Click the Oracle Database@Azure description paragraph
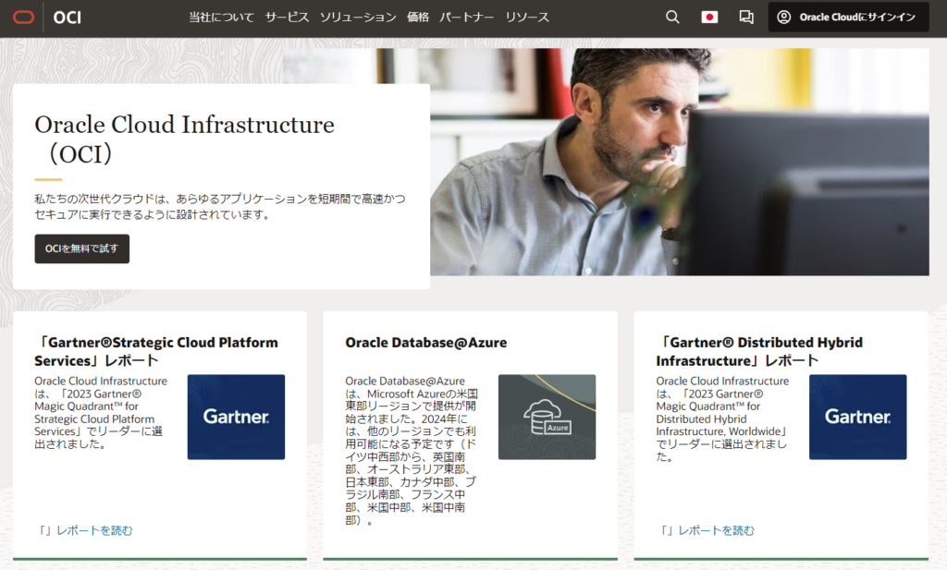This screenshot has width=947, height=570. 412,450
